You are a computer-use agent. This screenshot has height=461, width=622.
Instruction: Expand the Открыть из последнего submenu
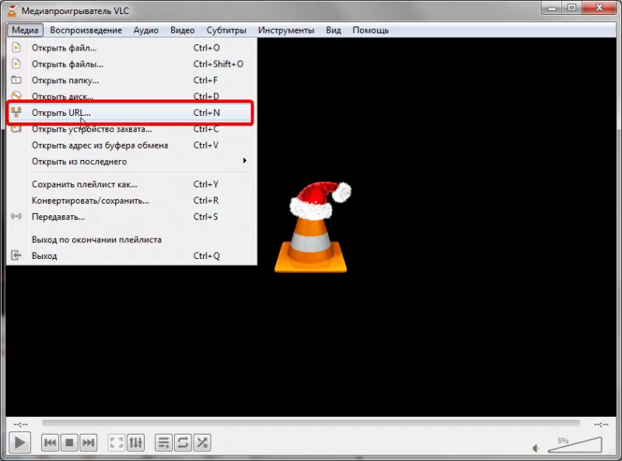point(131,162)
